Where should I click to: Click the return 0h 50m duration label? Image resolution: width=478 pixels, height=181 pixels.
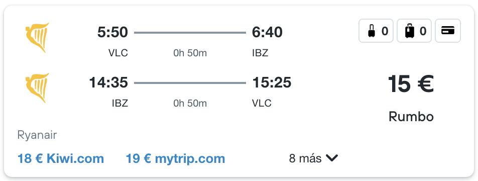click(x=190, y=104)
